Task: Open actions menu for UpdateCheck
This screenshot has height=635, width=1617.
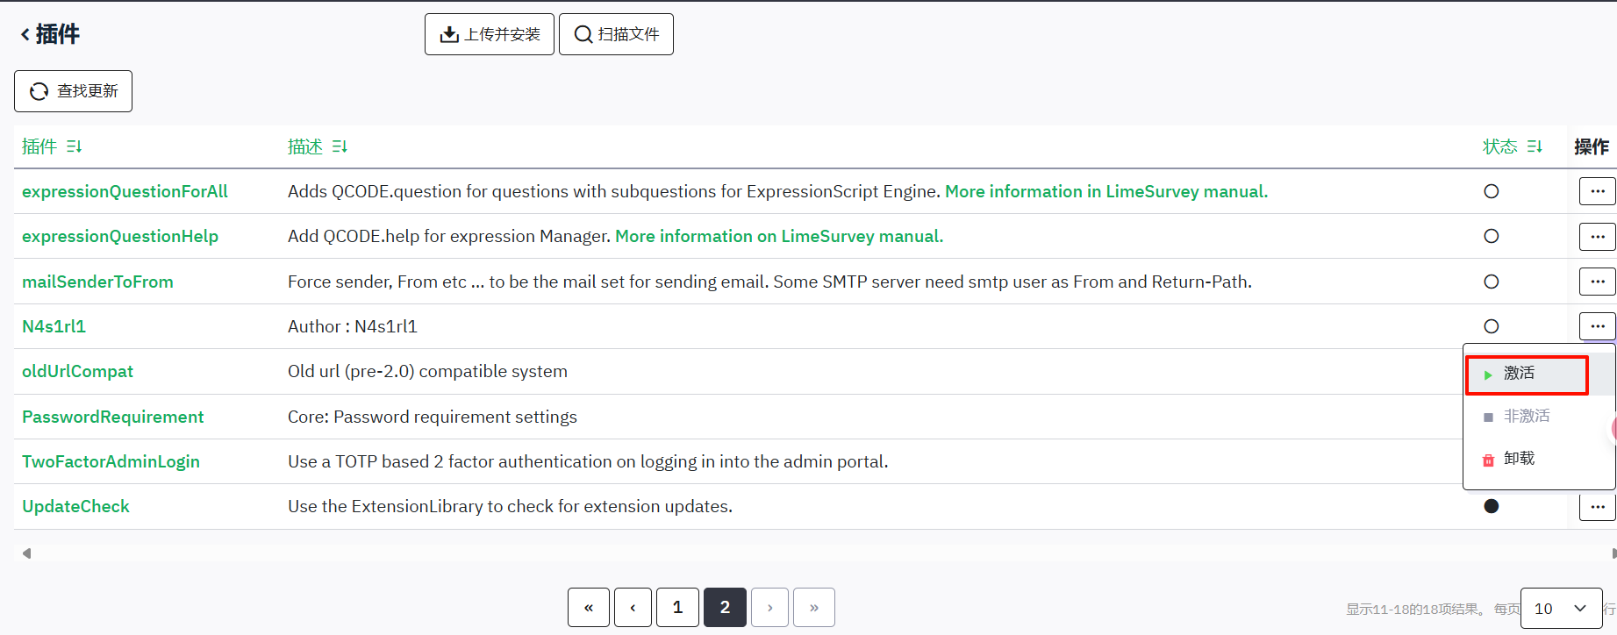Action: (x=1597, y=506)
